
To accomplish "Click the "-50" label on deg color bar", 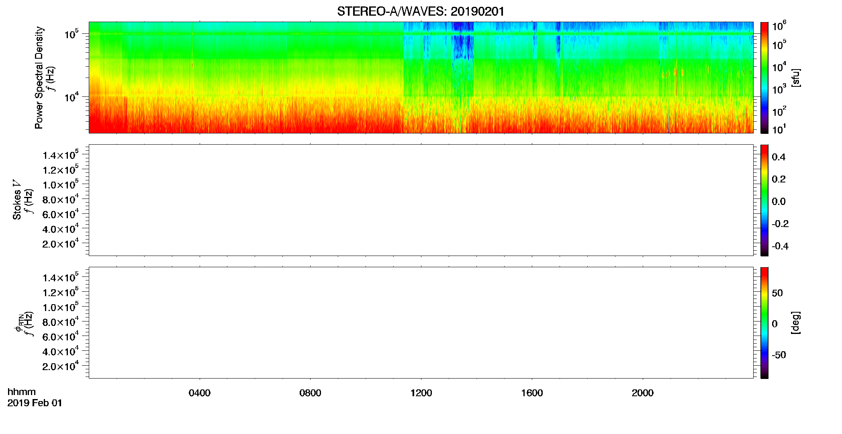I will click(x=779, y=355).
